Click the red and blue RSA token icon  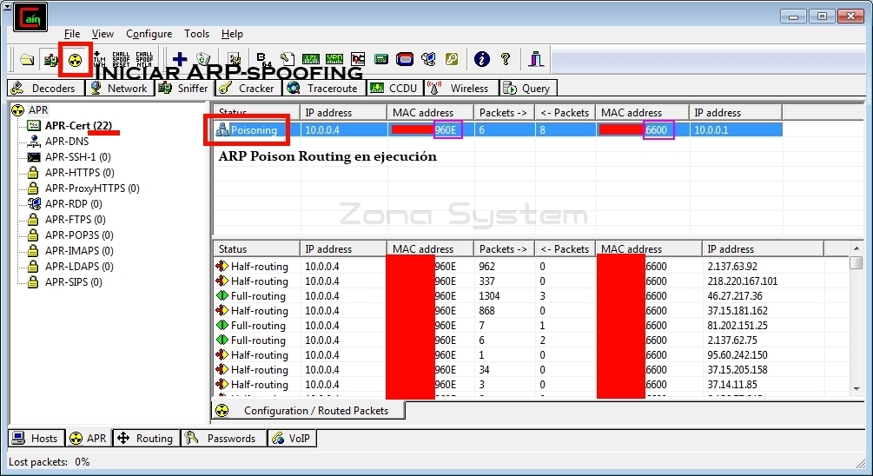pyautogui.click(x=405, y=58)
